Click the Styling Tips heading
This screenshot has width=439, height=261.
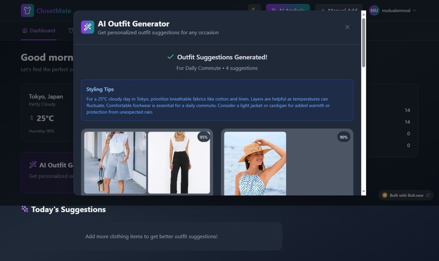[x=100, y=89]
